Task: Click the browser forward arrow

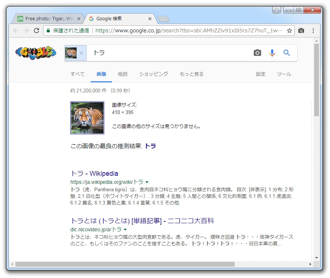Action: (26, 31)
